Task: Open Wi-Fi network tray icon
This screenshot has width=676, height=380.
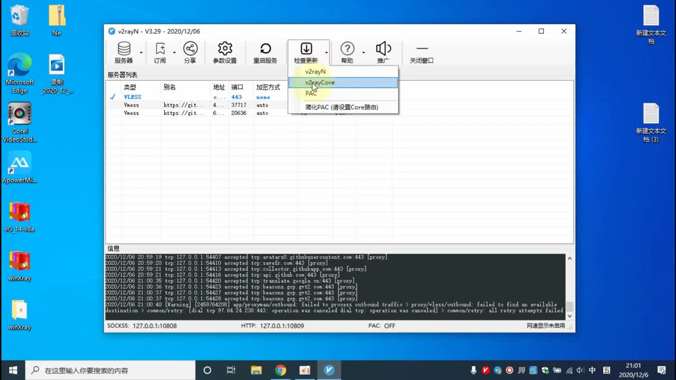Action: tap(569, 370)
